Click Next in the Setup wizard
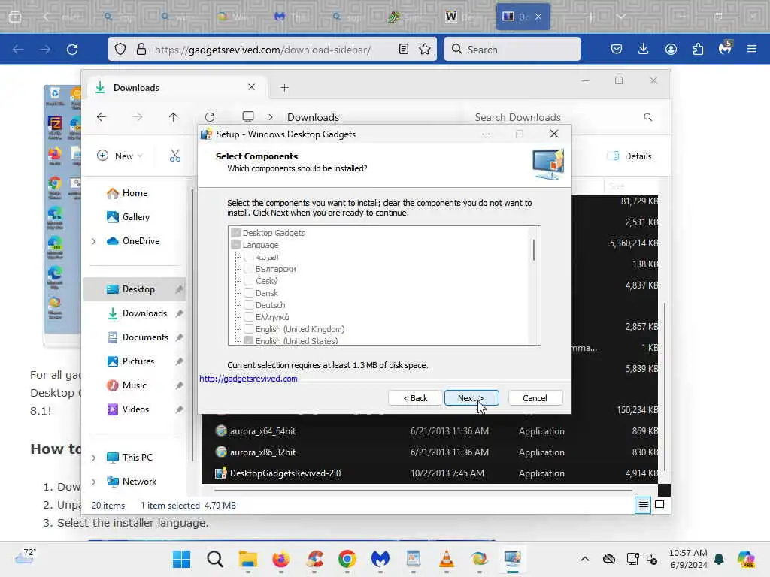 [471, 398]
